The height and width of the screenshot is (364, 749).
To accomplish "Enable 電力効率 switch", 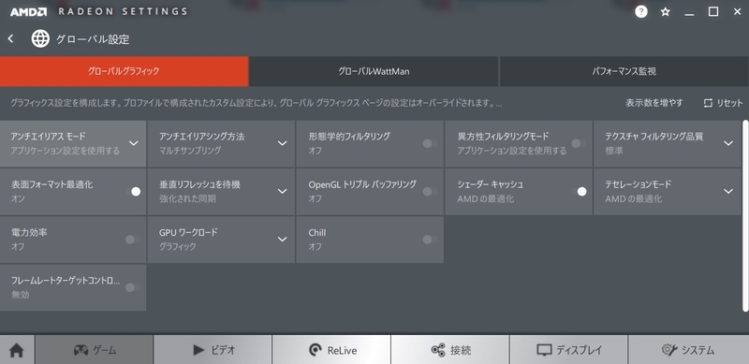I will tap(132, 240).
